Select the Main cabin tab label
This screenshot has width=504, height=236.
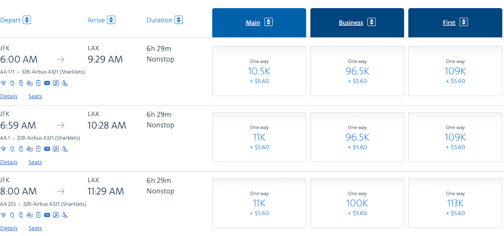tap(253, 23)
